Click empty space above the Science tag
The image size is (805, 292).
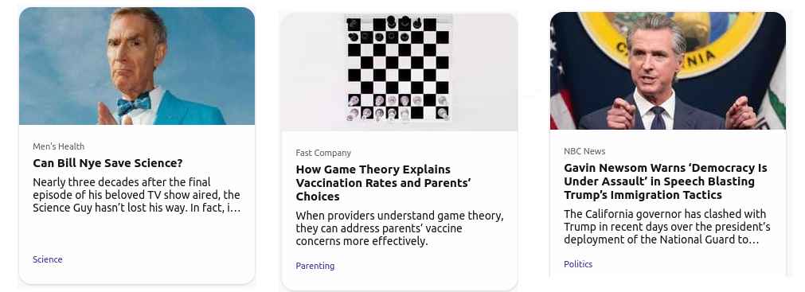(137, 235)
